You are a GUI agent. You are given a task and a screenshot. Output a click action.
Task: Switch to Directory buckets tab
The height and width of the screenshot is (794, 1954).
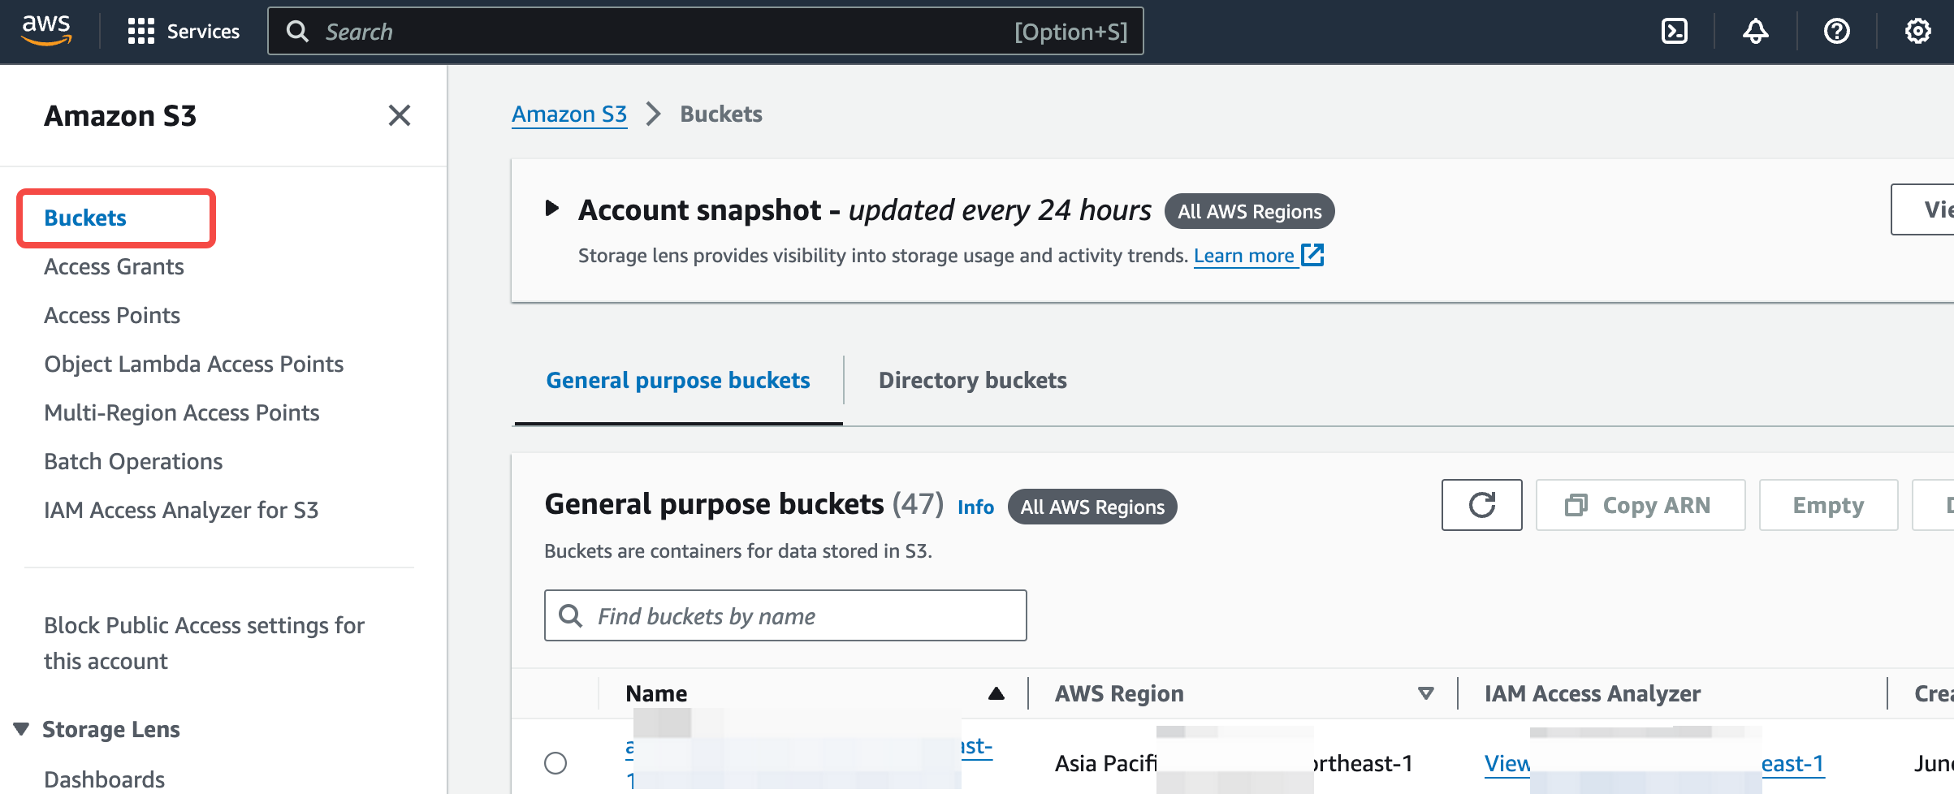click(x=973, y=380)
